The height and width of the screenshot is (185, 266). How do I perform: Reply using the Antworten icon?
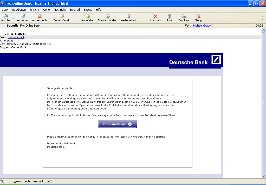pos(88,16)
